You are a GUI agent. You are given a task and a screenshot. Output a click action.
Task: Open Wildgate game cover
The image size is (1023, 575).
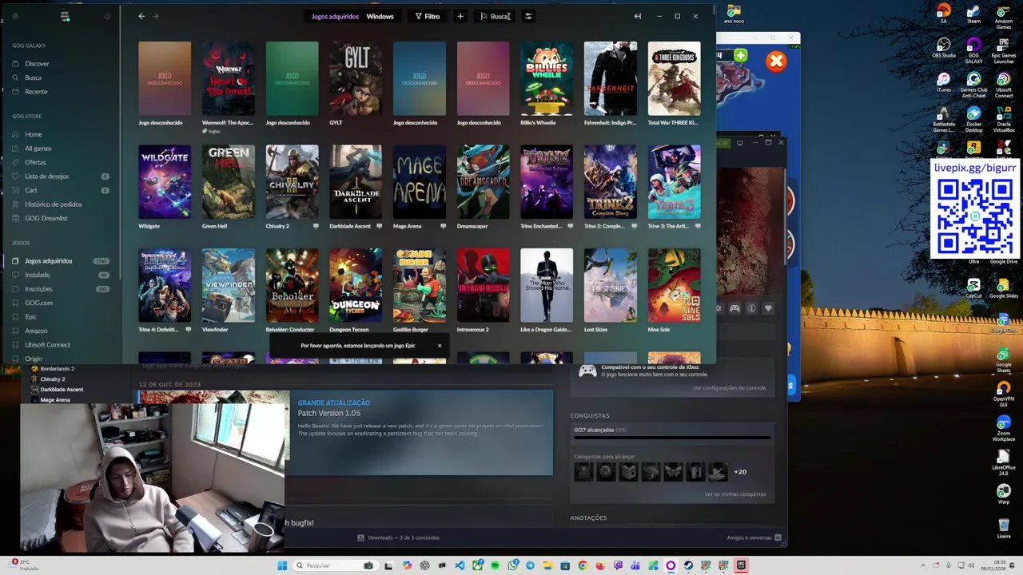click(x=165, y=182)
